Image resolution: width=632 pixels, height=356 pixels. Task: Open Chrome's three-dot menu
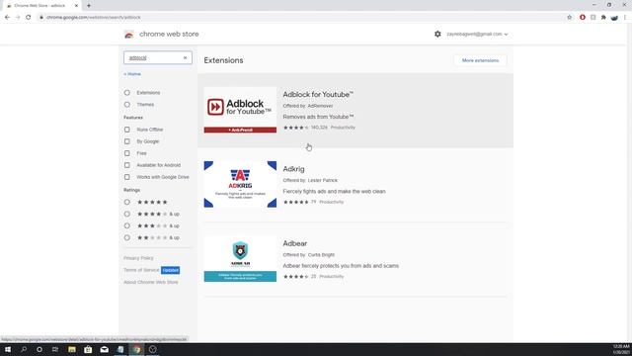625,18
